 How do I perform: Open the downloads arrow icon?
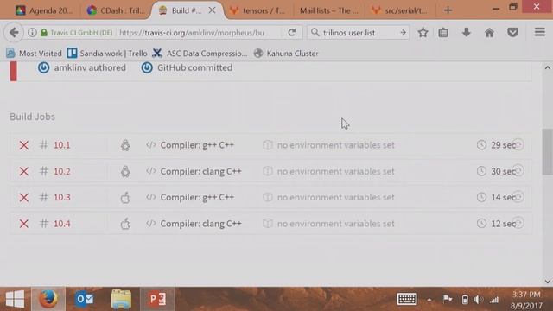click(467, 33)
